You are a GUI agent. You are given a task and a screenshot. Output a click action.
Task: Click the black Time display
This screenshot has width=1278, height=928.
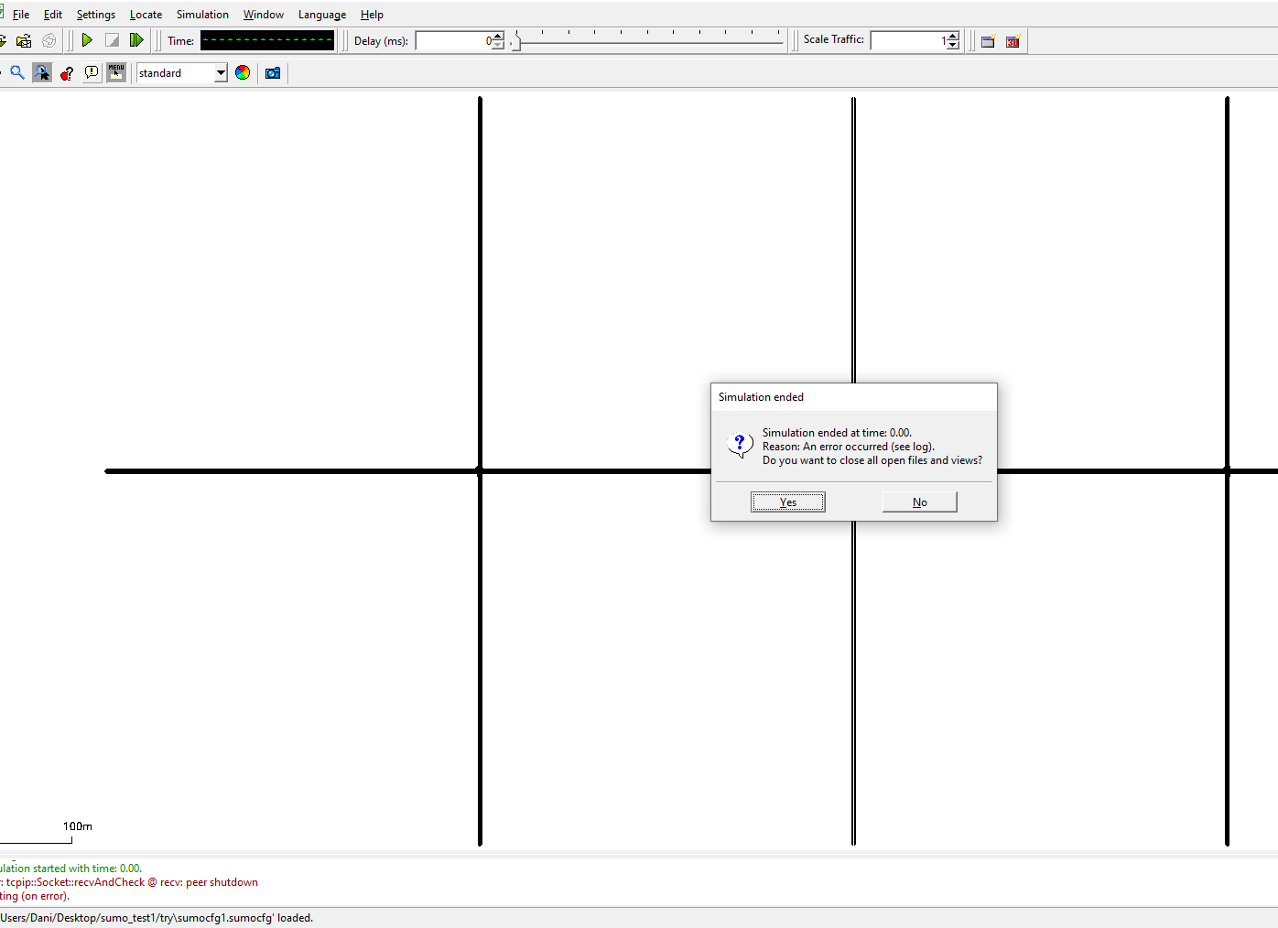click(267, 40)
